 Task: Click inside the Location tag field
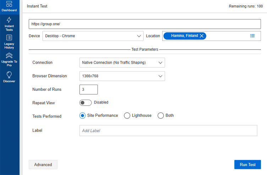coord(227,36)
